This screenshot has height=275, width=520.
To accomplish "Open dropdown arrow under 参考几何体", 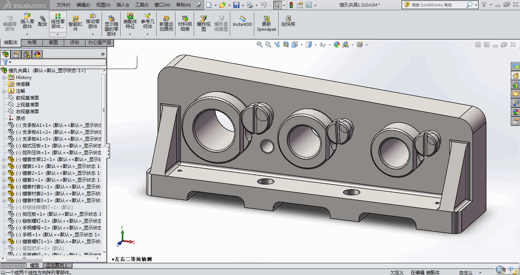I will point(148,34).
